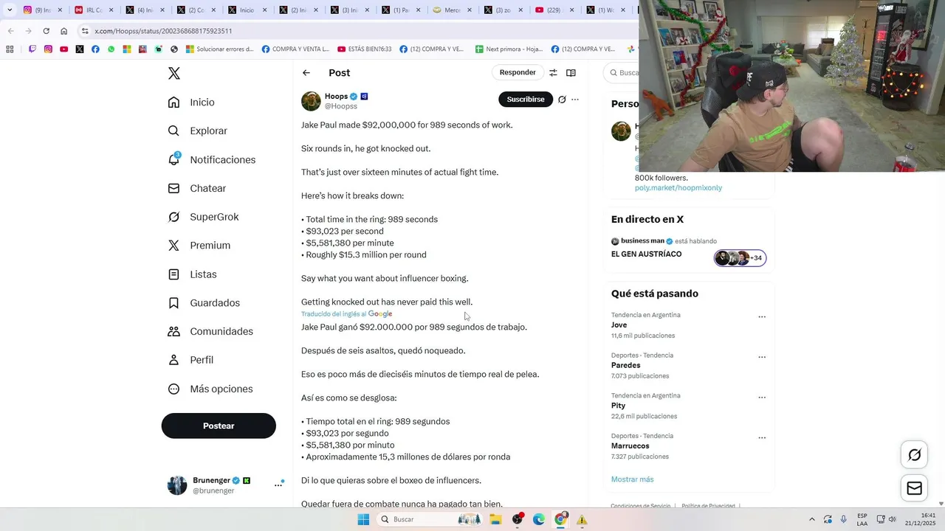Open the Grok icon beside Suscribirse

tap(562, 100)
